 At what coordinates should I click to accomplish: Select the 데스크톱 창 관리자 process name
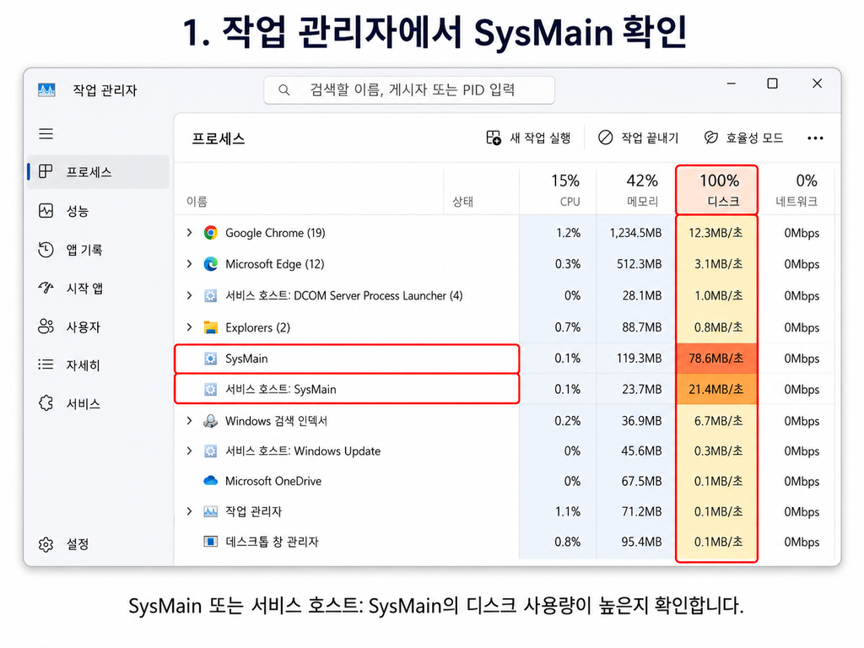pyautogui.click(x=272, y=542)
